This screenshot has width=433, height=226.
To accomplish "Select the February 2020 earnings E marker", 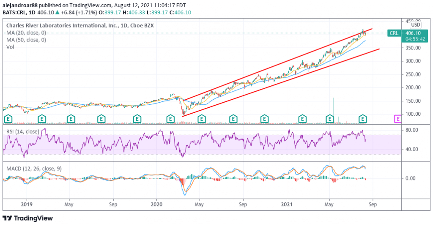I will (x=170, y=119).
